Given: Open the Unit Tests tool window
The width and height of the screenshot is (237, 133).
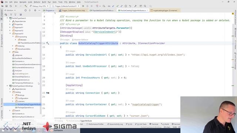Looking at the screenshot, I should click(141, 124).
